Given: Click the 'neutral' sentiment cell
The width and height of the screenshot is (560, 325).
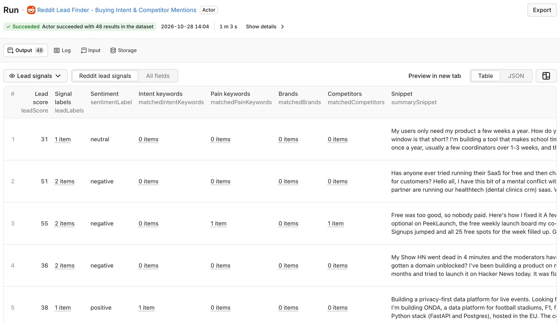Looking at the screenshot, I should click(x=100, y=139).
